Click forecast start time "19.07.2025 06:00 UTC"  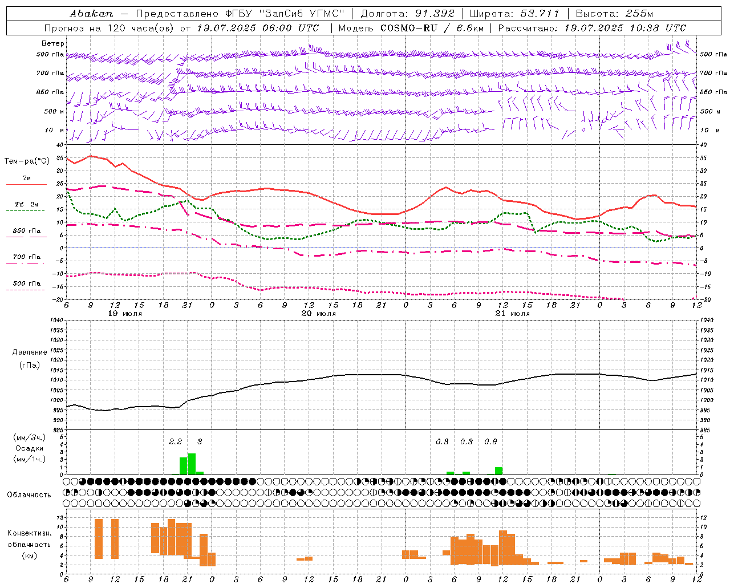[258, 28]
